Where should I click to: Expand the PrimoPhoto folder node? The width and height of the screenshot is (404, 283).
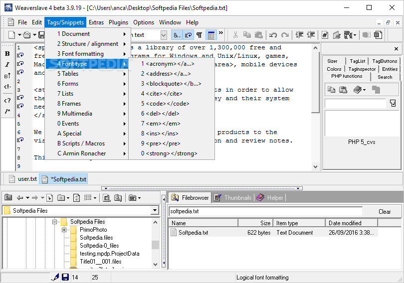click(x=64, y=230)
